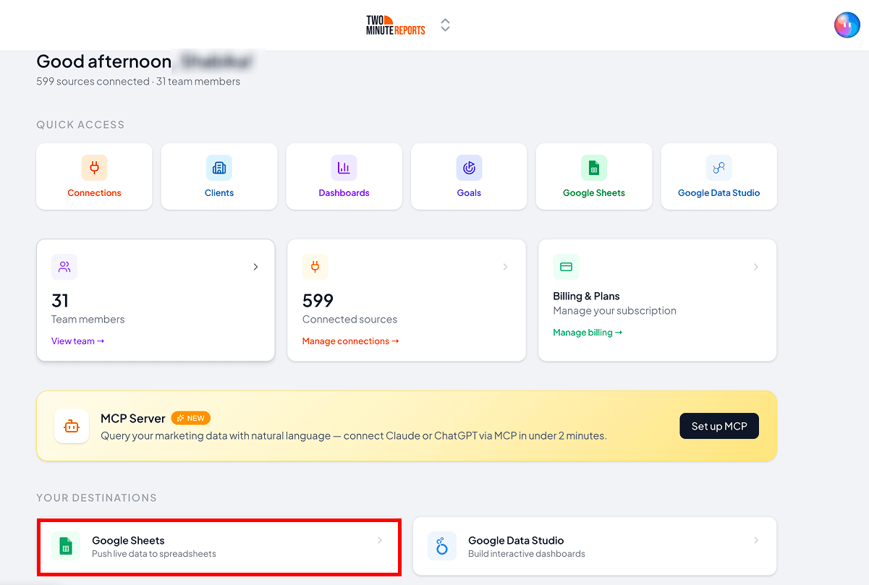
Task: Click the Google Data Studio icon in Quick Access
Action: click(719, 168)
